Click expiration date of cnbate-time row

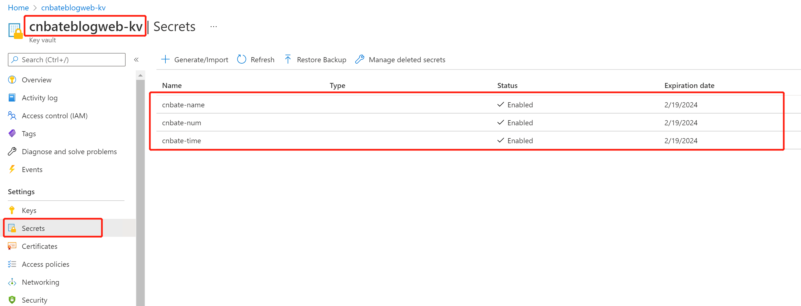681,141
